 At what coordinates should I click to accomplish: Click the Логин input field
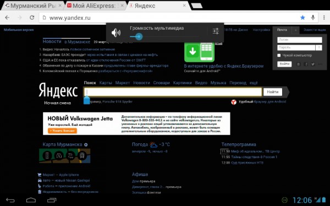click(x=300, y=40)
